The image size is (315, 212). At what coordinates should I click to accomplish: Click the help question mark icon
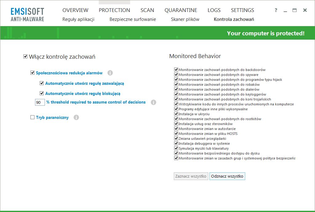(276, 10)
